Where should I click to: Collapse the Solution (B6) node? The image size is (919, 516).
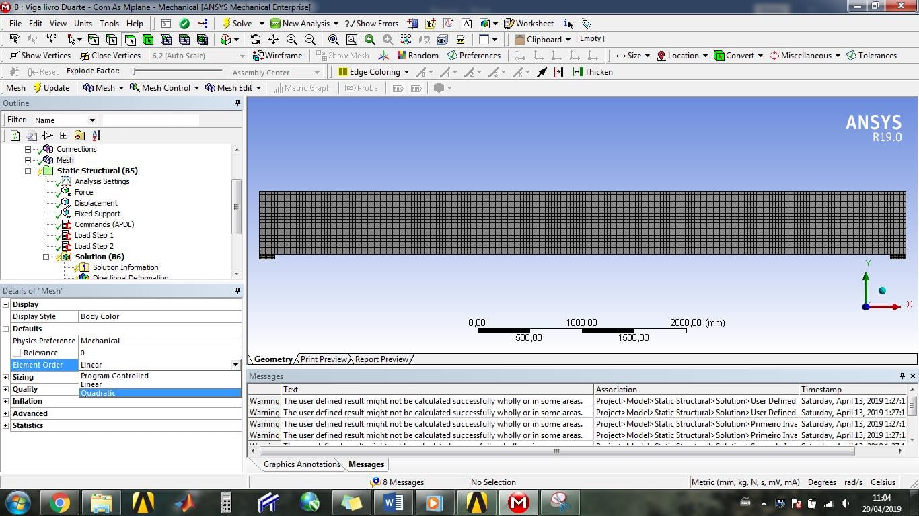46,257
